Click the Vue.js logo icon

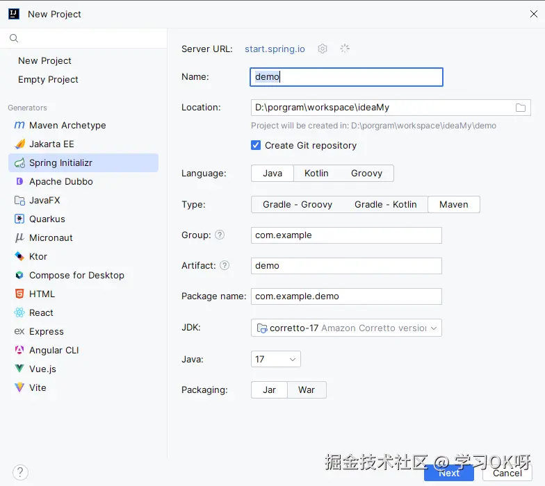point(19,369)
